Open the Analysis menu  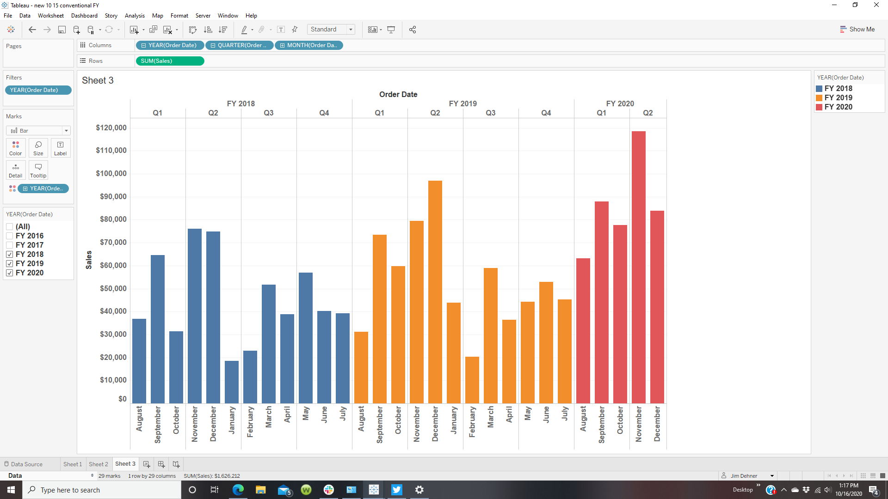pos(134,16)
